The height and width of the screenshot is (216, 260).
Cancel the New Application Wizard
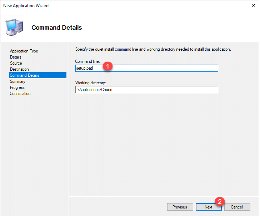(237, 207)
